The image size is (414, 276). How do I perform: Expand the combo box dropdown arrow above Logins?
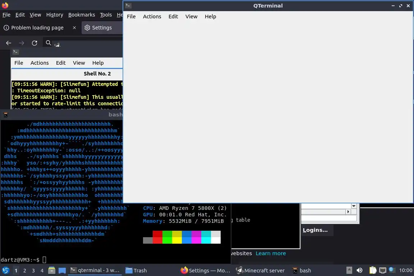point(354,206)
